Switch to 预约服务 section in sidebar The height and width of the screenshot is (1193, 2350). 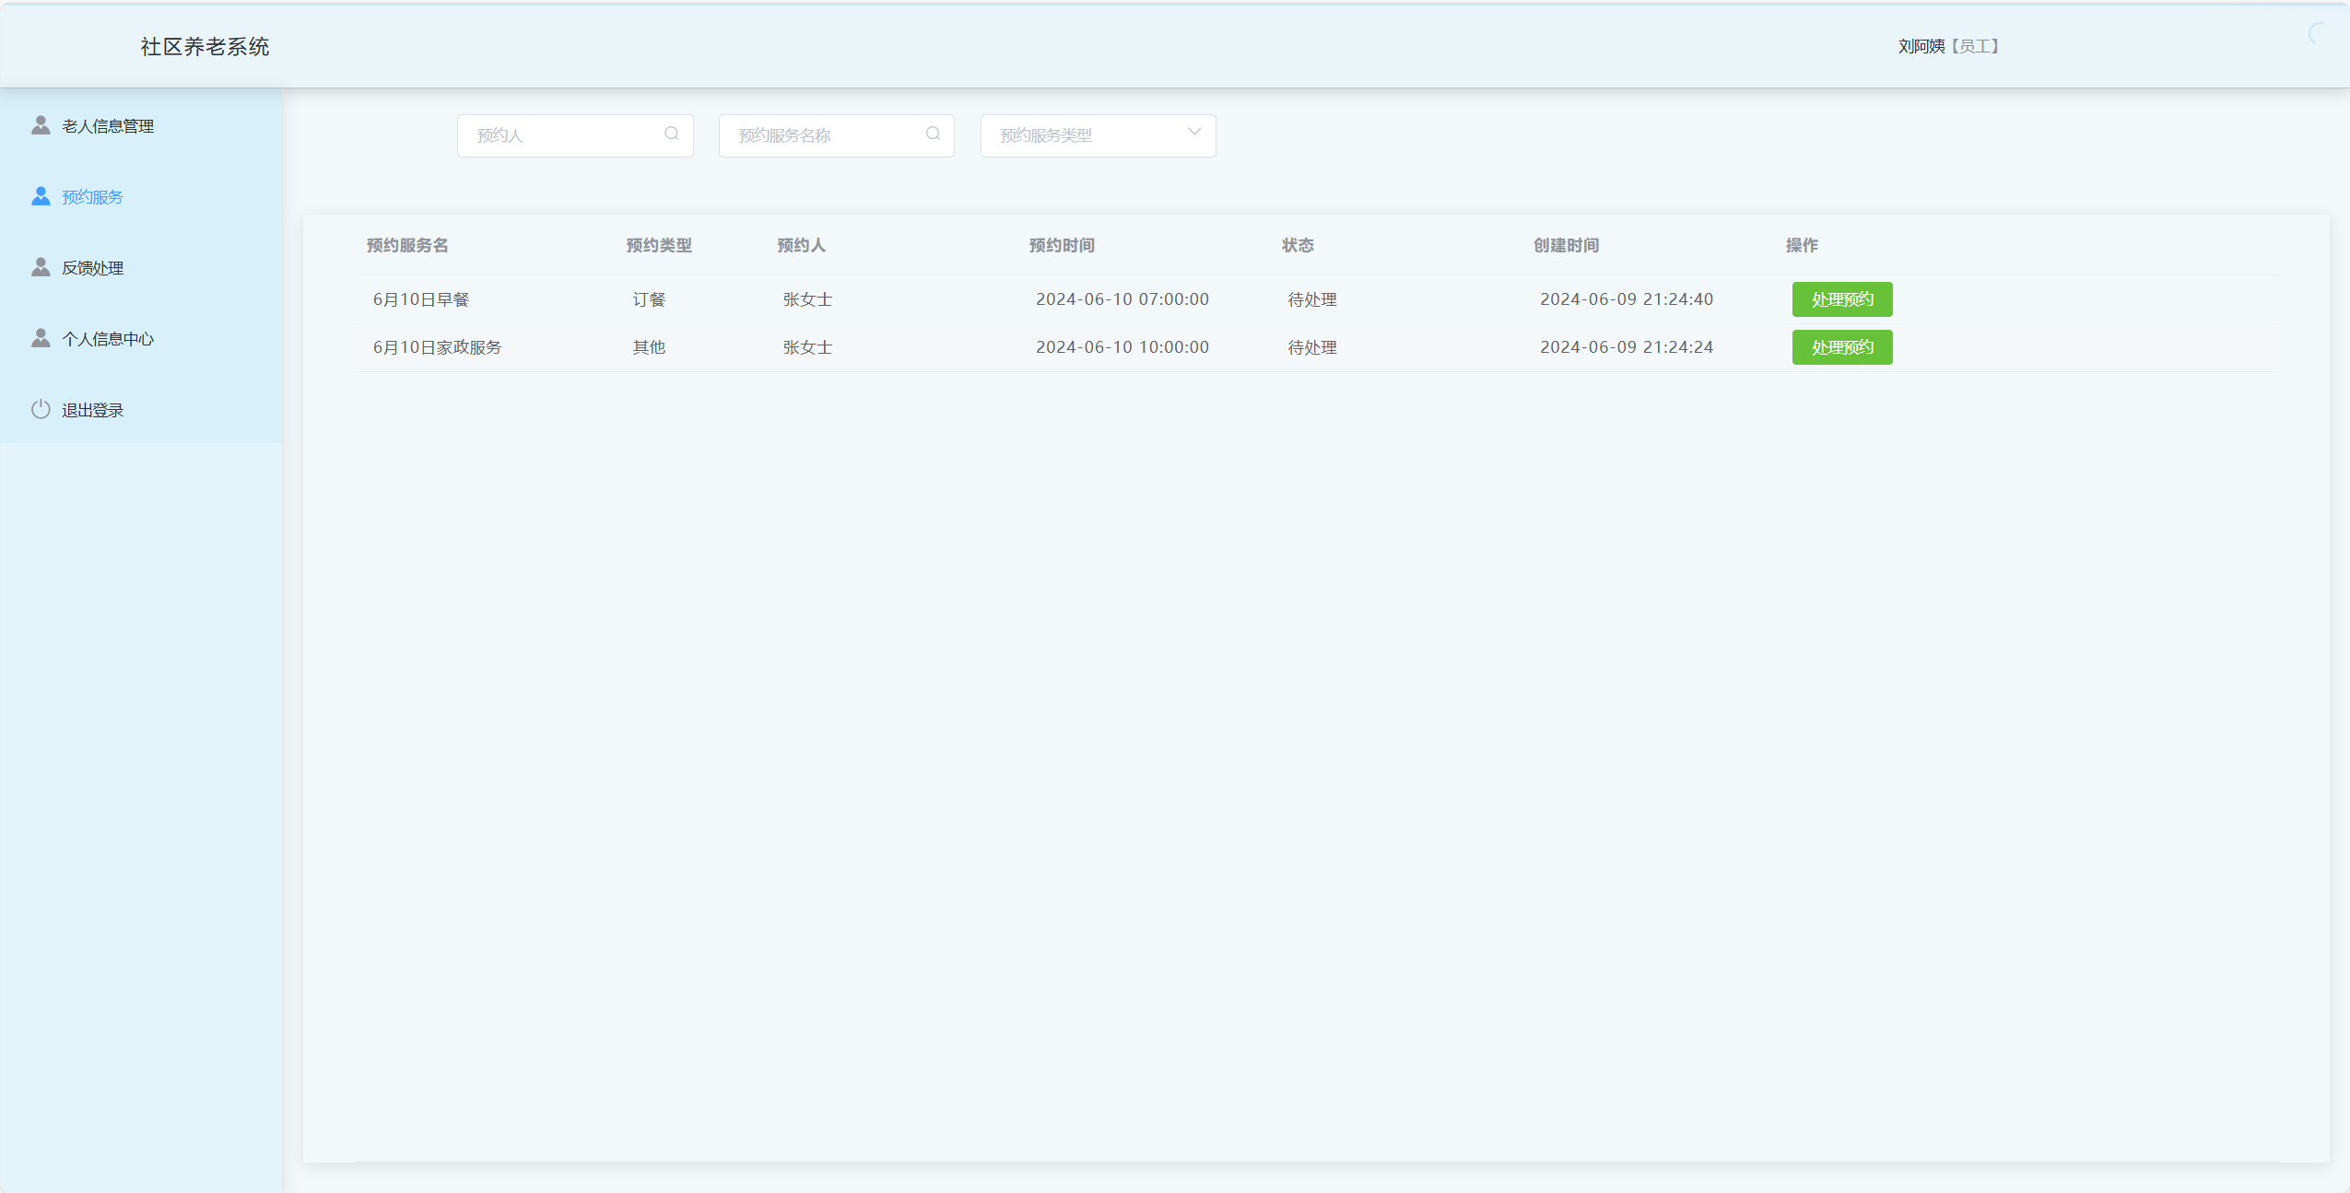(92, 196)
